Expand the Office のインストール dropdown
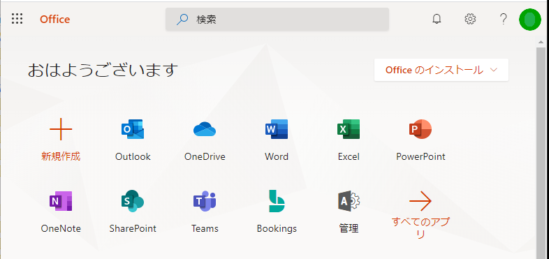 tap(441, 70)
